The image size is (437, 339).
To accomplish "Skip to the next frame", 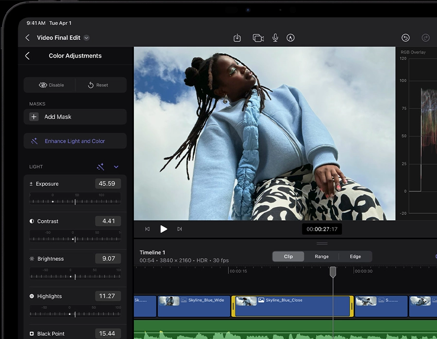I will [179, 229].
